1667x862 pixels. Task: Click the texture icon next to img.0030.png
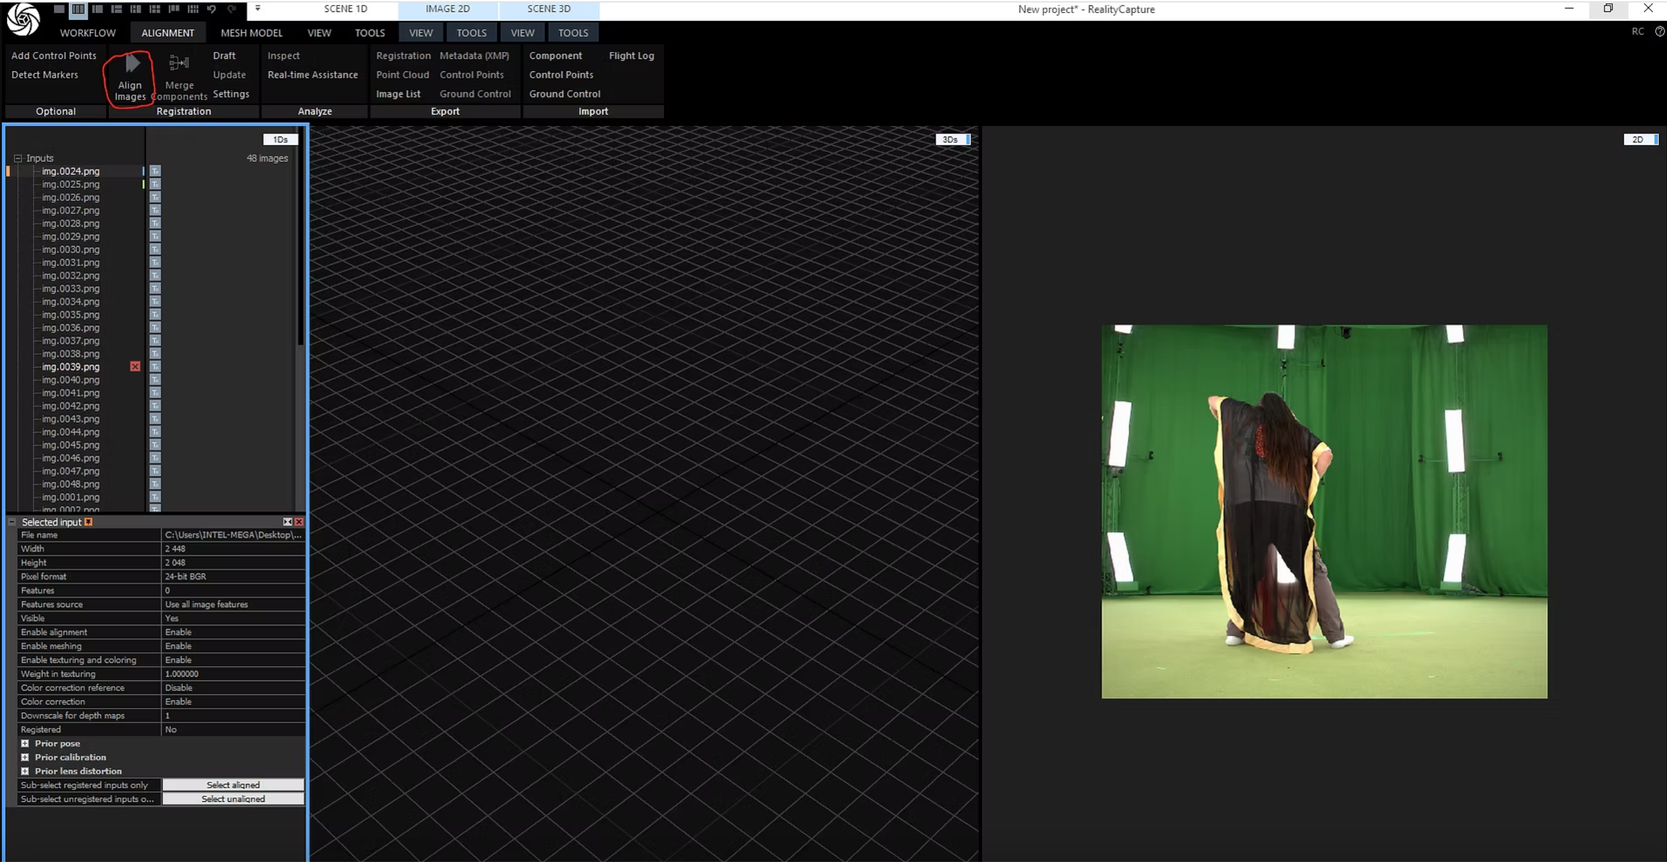coord(155,249)
